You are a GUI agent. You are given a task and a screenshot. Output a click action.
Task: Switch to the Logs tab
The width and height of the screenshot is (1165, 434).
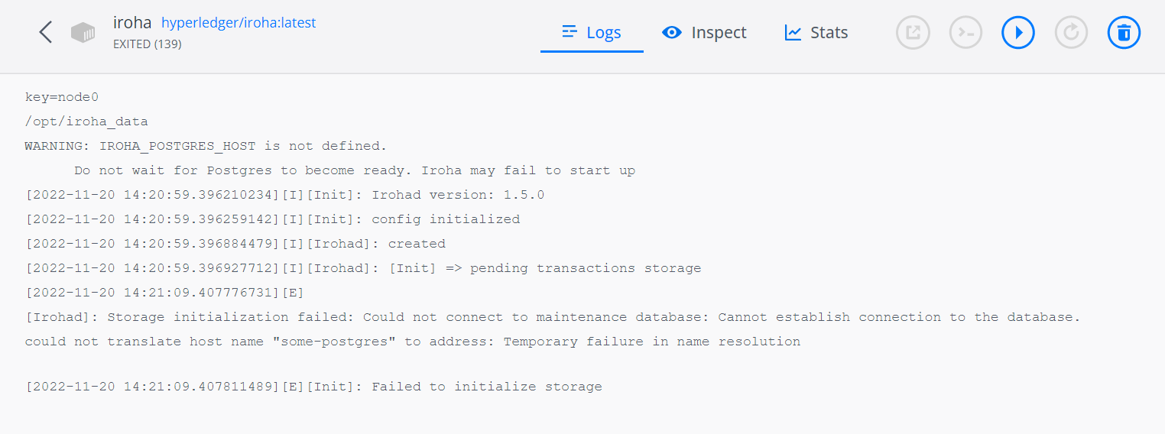tap(592, 32)
